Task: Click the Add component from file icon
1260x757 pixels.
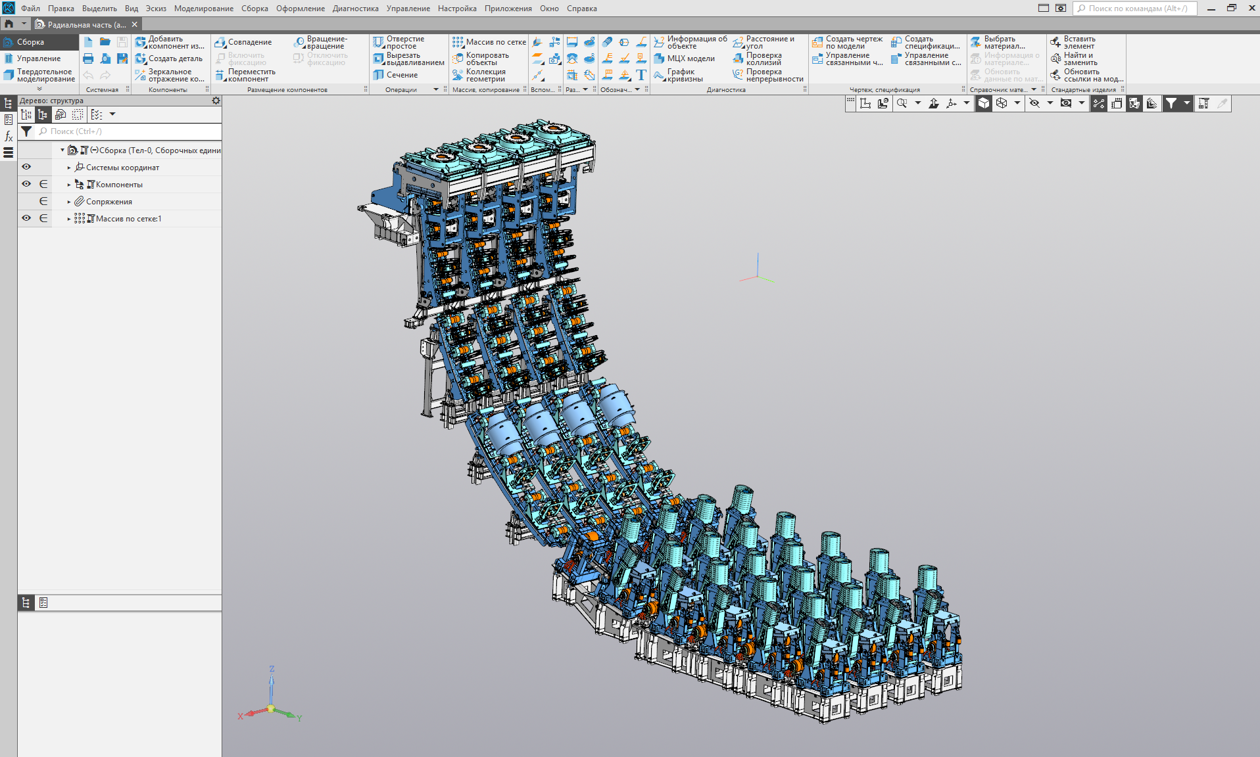Action: pos(141,42)
